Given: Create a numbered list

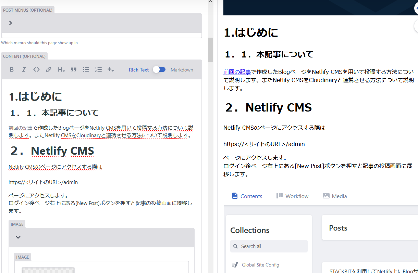Looking at the screenshot, I should click(x=98, y=69).
